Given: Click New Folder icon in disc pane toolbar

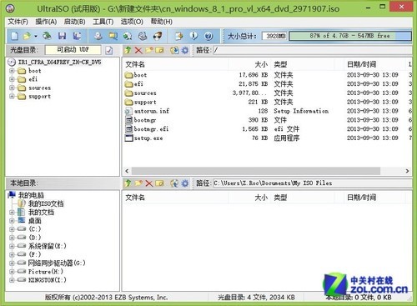Looking at the screenshot, I should click(x=149, y=50).
